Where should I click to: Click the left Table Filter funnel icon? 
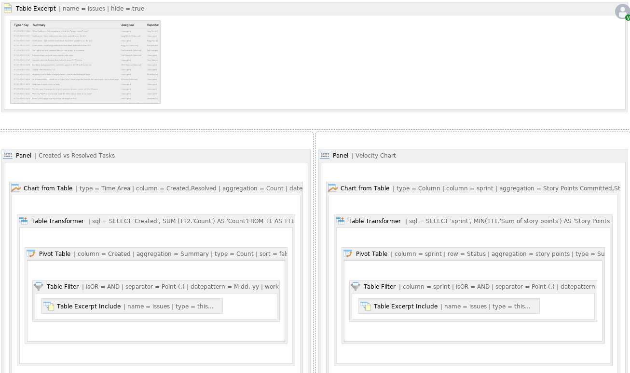click(x=39, y=287)
